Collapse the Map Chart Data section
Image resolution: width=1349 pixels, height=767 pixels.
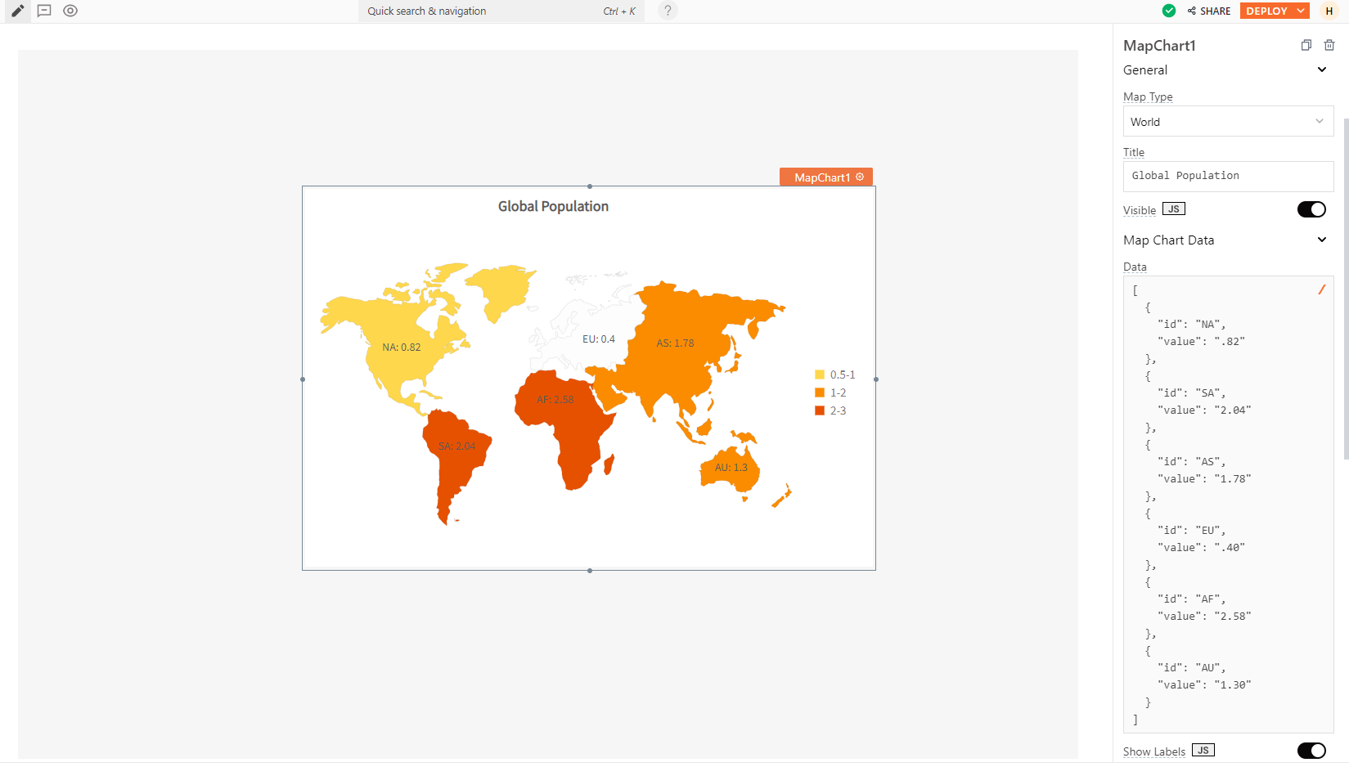(x=1322, y=239)
